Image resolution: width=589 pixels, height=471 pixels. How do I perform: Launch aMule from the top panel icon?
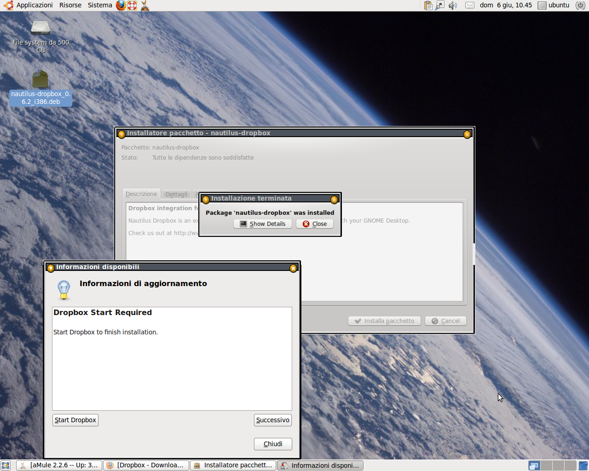coord(145,6)
